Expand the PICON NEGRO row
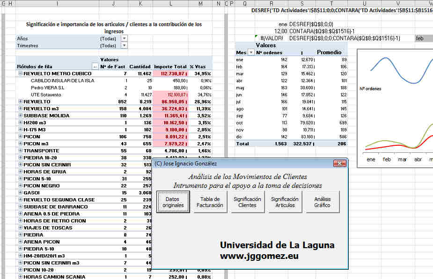 tap(20, 186)
